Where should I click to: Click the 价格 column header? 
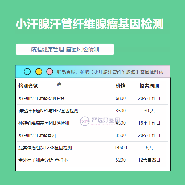121,86
